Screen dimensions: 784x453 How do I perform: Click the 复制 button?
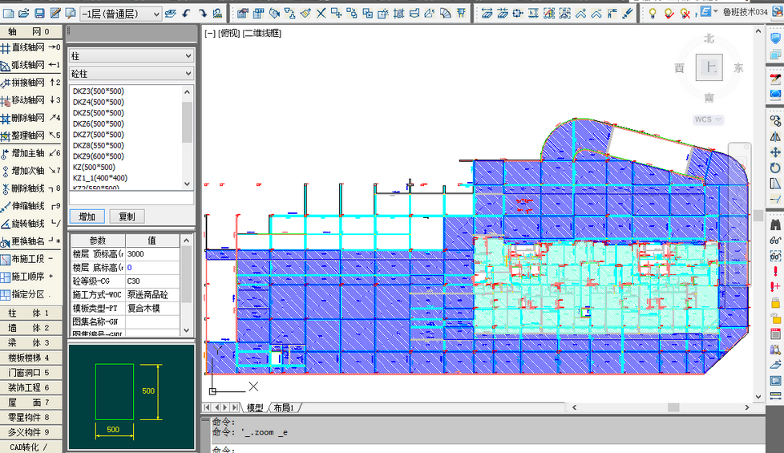[x=127, y=216]
